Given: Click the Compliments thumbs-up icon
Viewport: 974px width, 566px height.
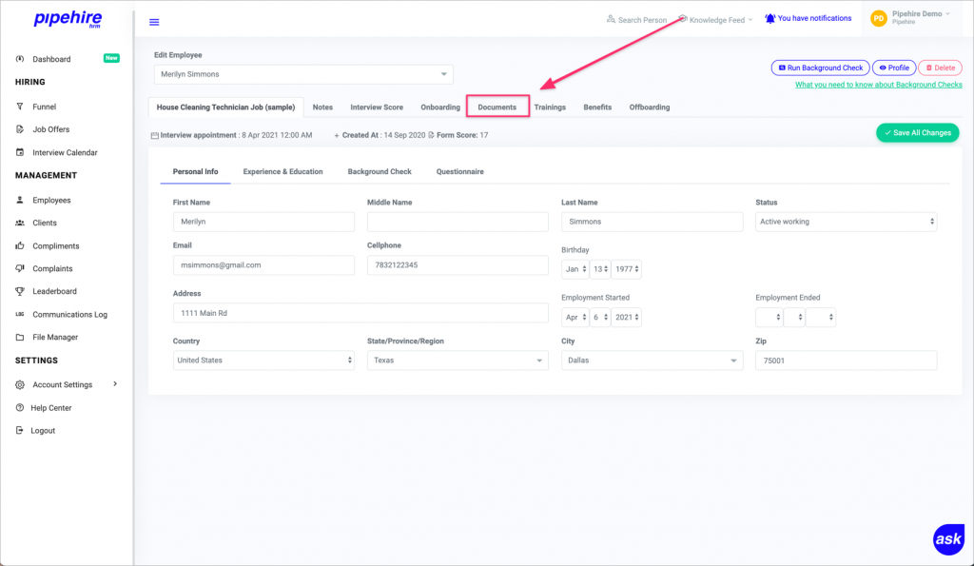Looking at the screenshot, I should pos(21,245).
